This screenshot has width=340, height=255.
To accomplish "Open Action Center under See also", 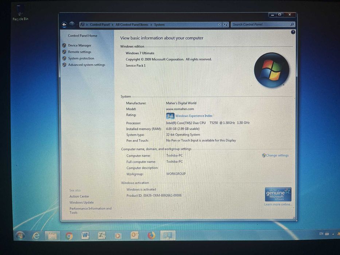I will [79, 196].
